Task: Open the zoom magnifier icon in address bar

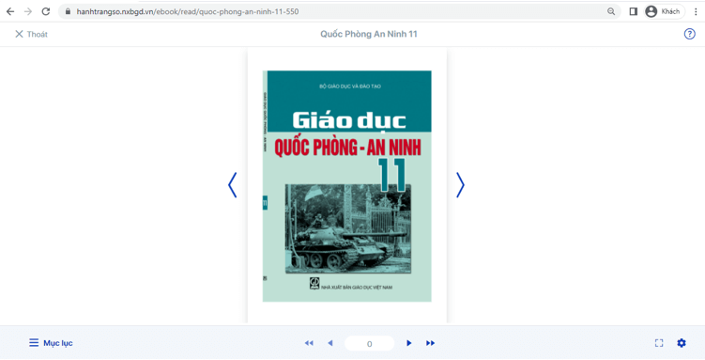Action: (611, 11)
